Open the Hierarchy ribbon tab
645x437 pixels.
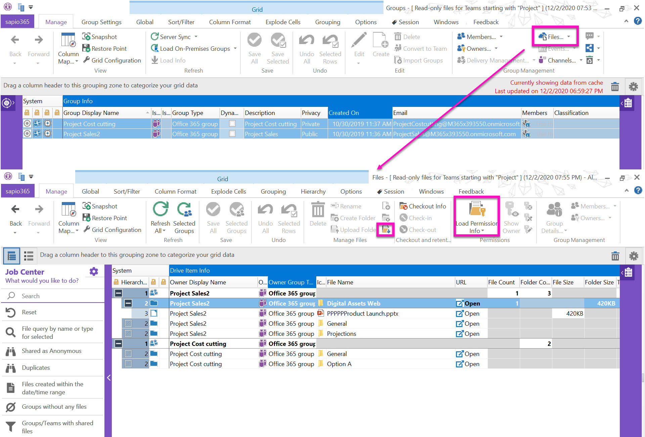(313, 191)
